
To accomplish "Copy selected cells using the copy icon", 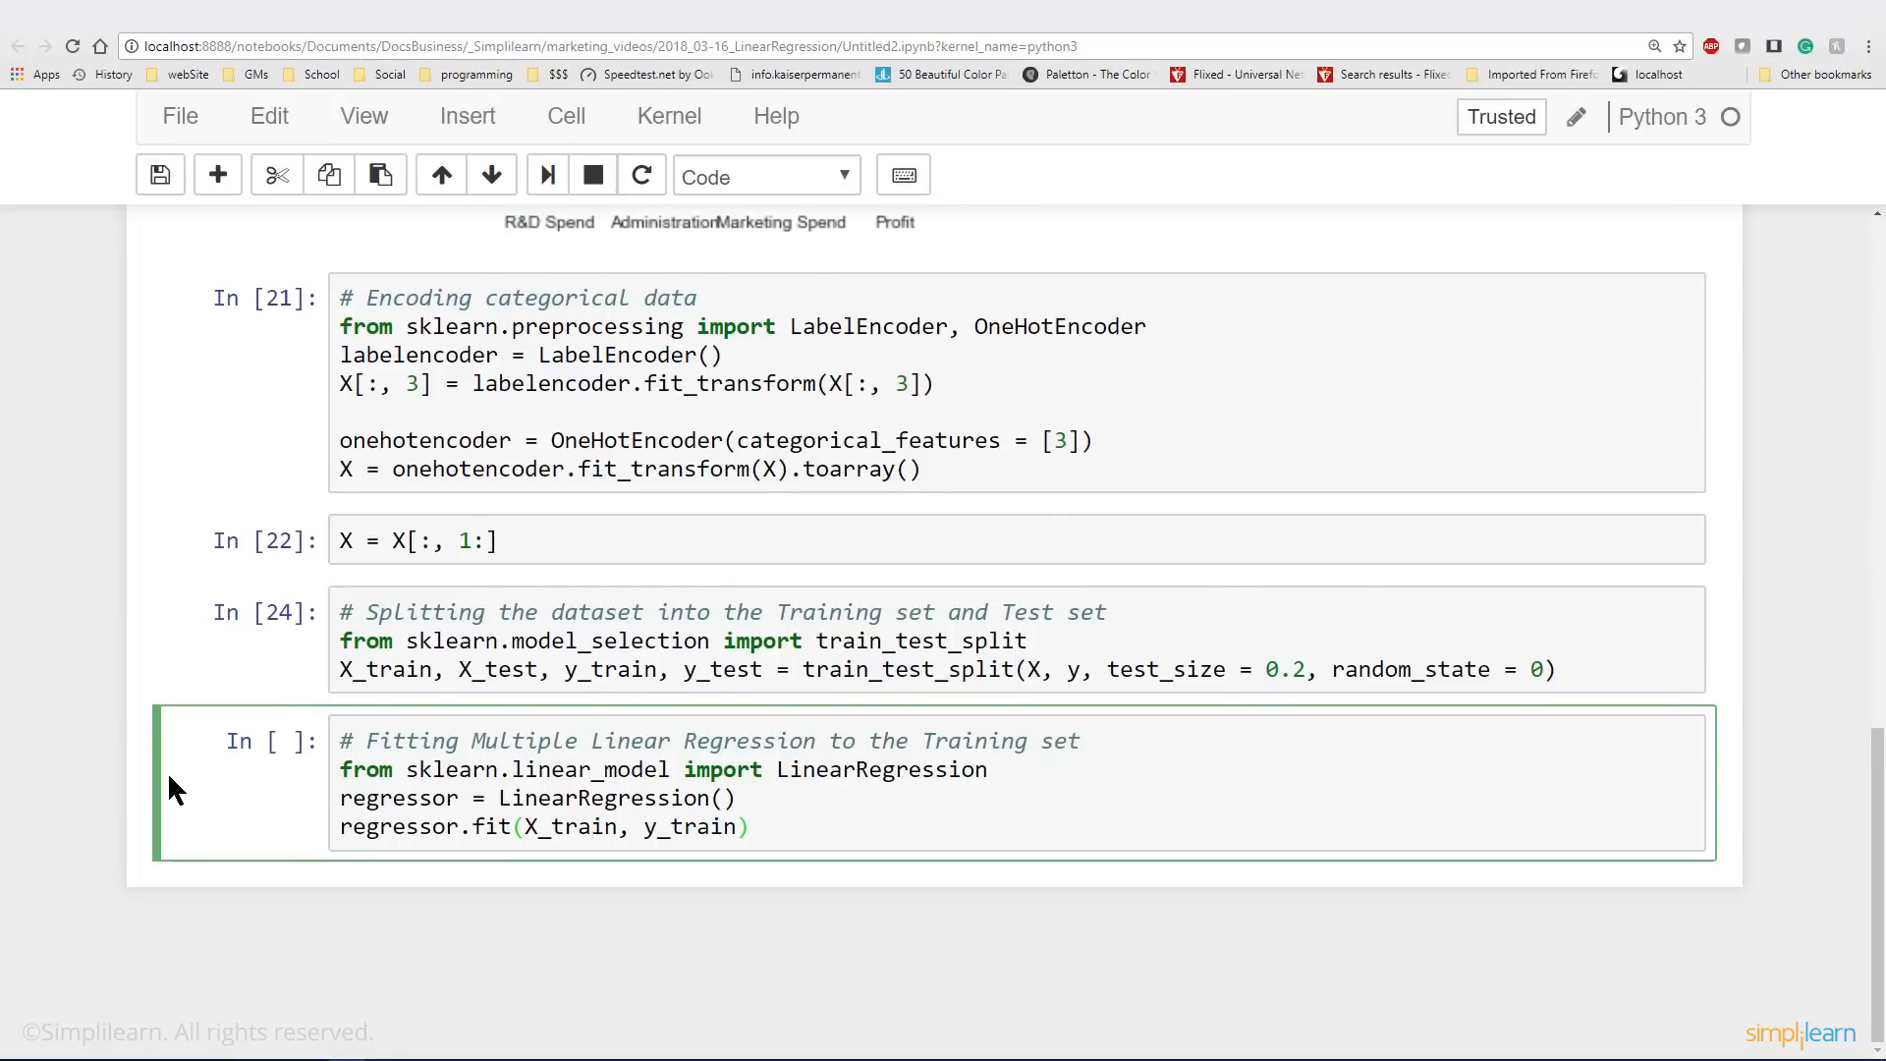I will click(x=329, y=176).
